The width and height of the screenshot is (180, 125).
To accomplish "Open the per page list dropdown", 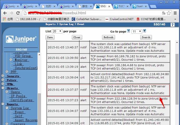I will (57, 31).
